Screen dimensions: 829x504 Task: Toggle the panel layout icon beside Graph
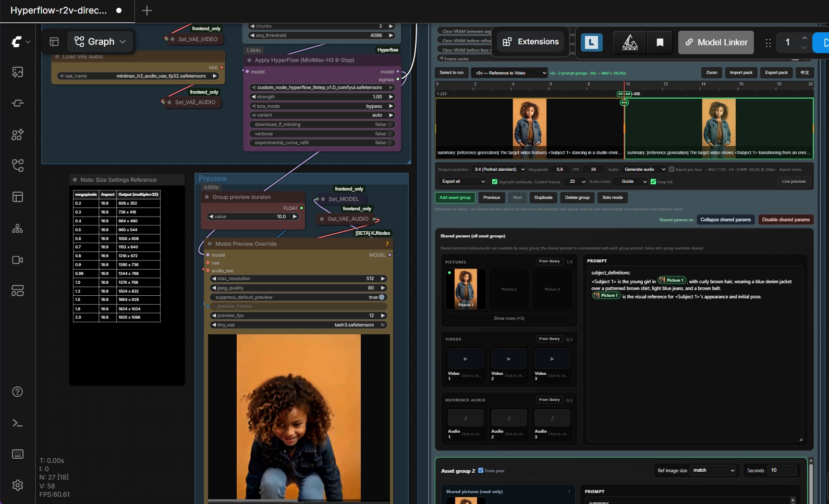(54, 42)
